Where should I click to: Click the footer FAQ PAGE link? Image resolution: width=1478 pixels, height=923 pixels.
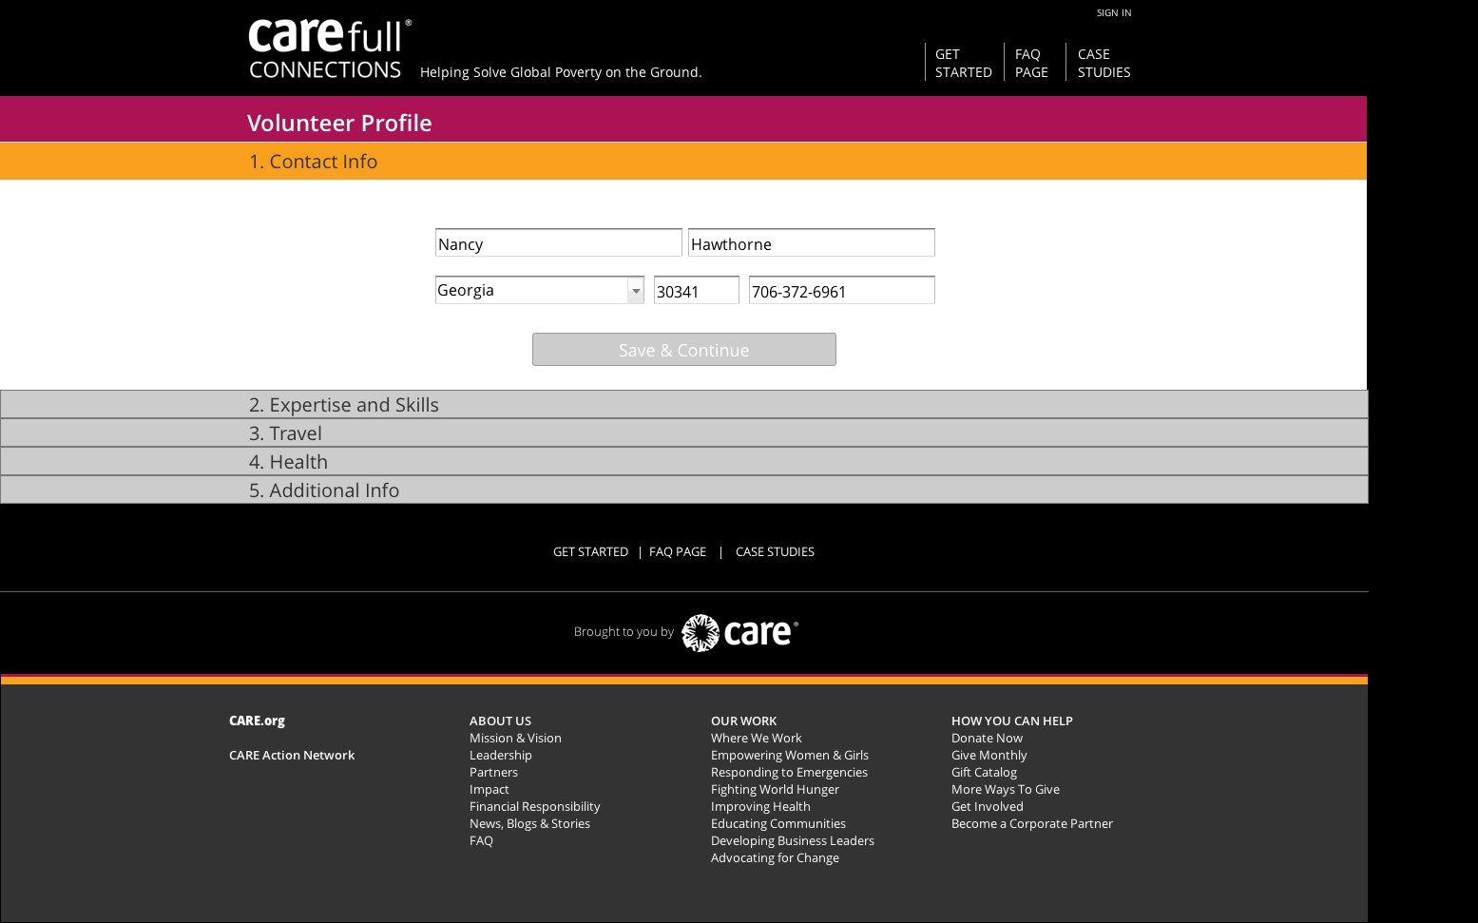(x=678, y=551)
